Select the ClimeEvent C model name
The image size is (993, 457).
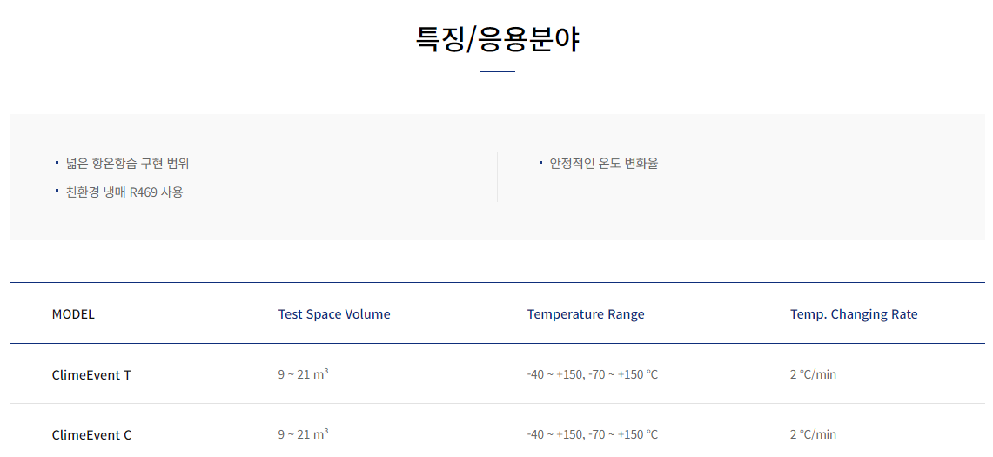pyautogui.click(x=91, y=435)
